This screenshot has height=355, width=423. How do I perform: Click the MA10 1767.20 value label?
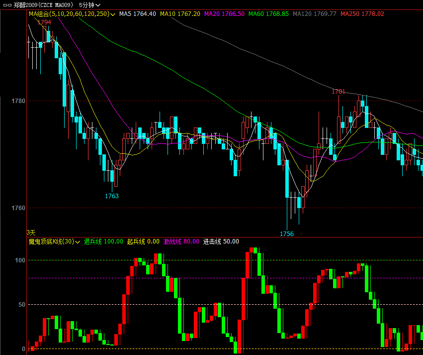click(x=180, y=14)
